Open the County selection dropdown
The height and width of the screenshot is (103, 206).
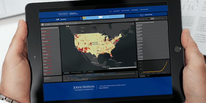161,18
